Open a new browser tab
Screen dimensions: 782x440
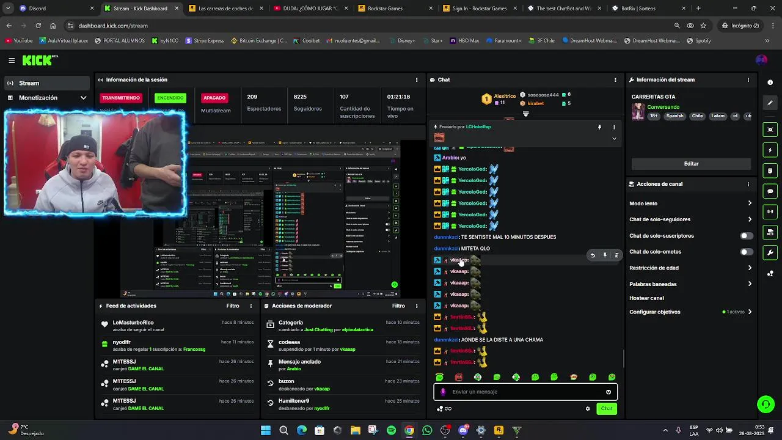coord(698,9)
